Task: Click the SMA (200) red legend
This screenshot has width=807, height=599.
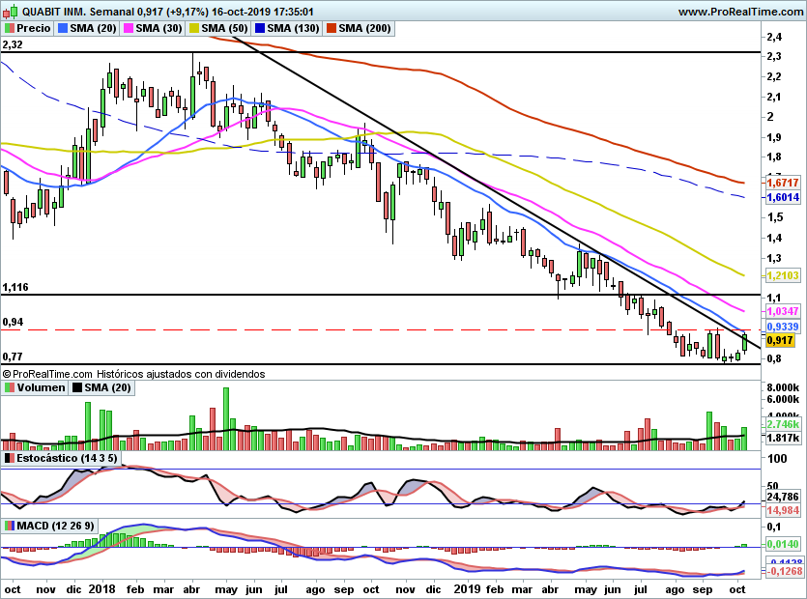Action: tap(359, 28)
